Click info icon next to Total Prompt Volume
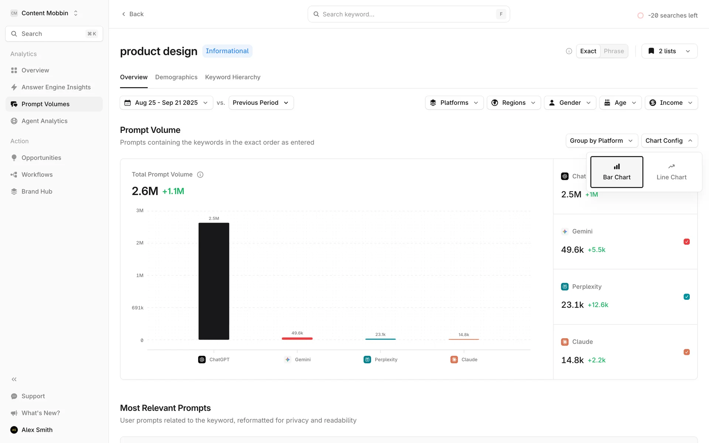The height and width of the screenshot is (443, 709). [200, 175]
